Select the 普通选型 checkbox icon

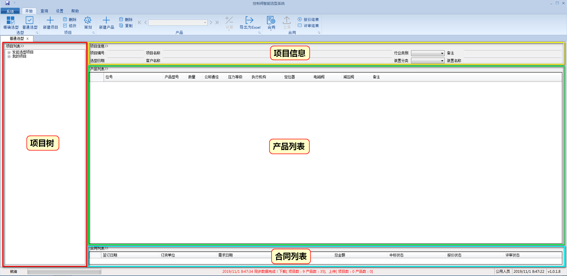click(30, 20)
